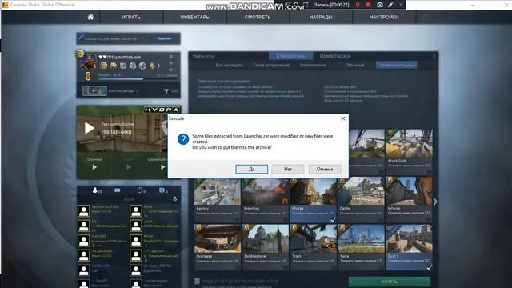
Task: Close the Execute dialog with X
Action: (342, 118)
